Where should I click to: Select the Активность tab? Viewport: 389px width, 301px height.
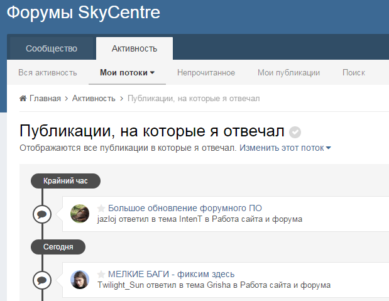(134, 48)
